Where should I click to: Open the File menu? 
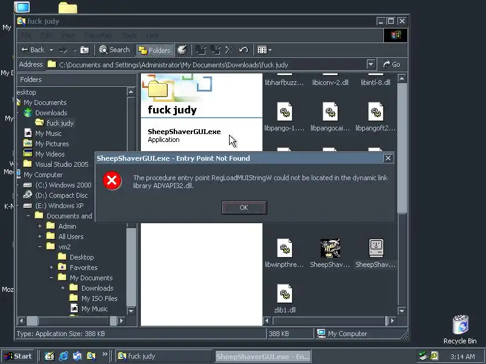(x=26, y=35)
